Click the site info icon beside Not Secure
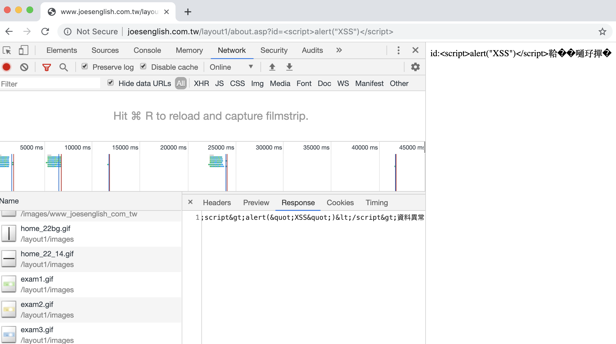This screenshot has width=616, height=344. pos(68,31)
